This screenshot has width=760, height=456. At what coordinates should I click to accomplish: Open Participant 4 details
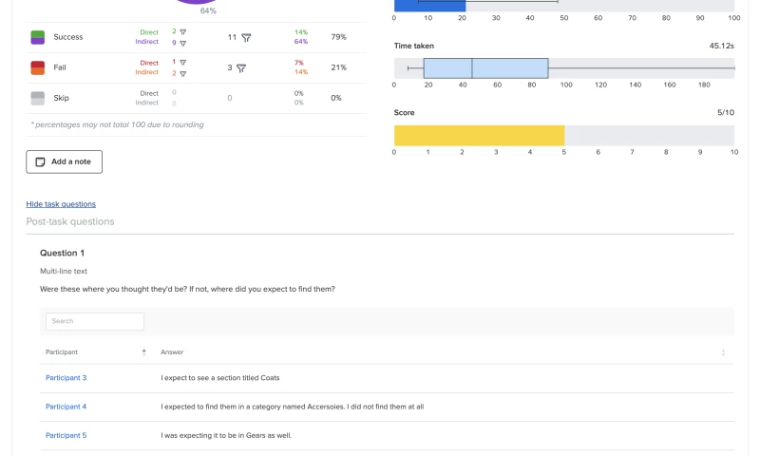(x=66, y=407)
